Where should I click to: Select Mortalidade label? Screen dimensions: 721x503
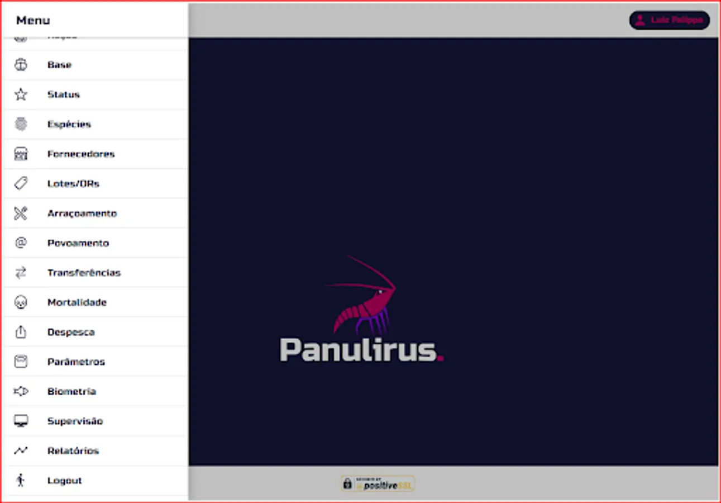coord(77,302)
